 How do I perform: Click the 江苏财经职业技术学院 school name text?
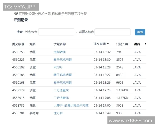(35, 14)
